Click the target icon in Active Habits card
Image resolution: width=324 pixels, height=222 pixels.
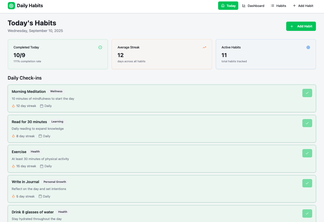308,47
